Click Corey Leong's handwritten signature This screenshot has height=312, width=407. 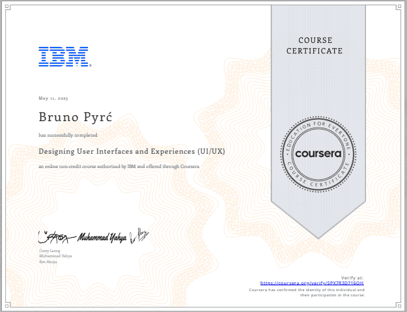tap(57, 237)
